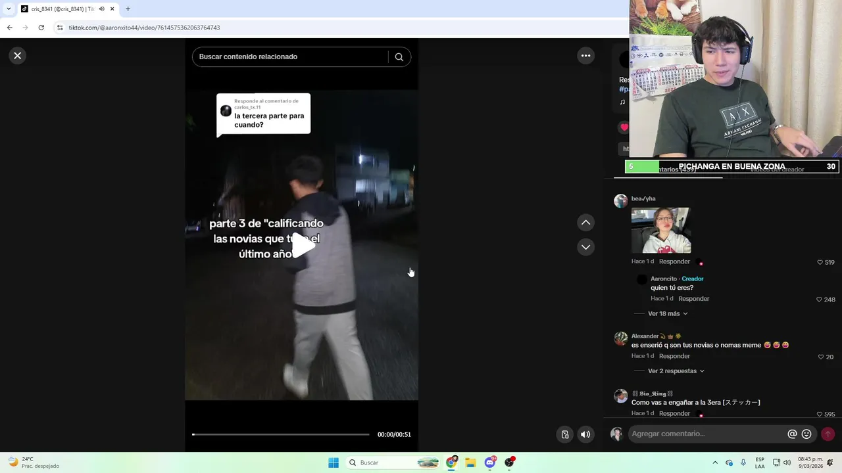Like Aaroncito's reply with 248 likes

pos(820,300)
